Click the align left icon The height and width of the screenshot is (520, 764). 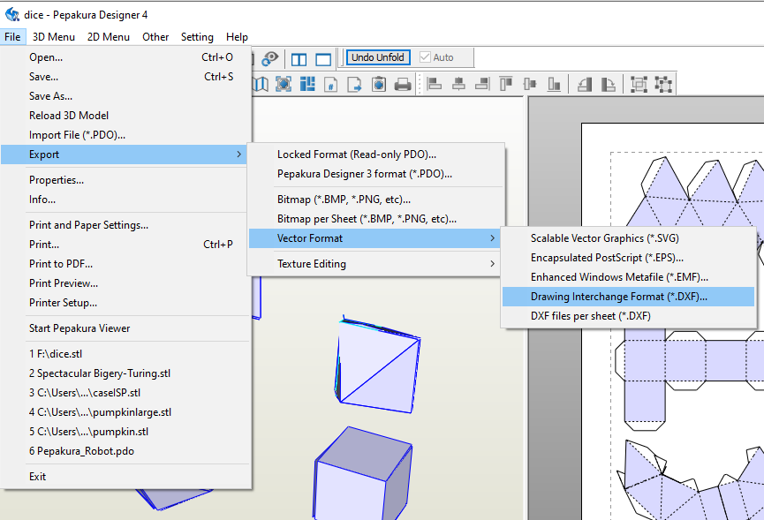coord(434,84)
